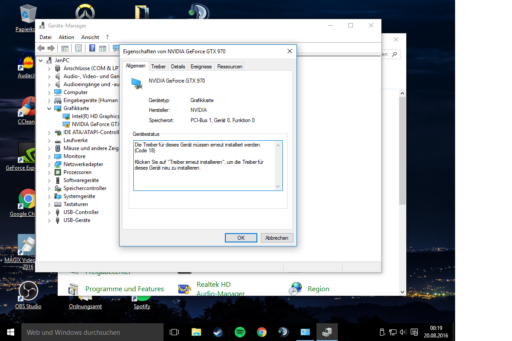
Task: Switch to the Details tab
Action: click(x=178, y=67)
